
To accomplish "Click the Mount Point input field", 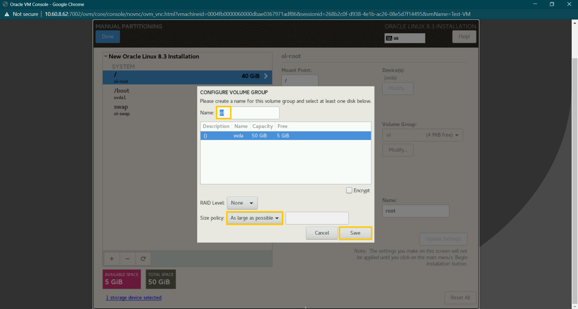I will coord(300,81).
